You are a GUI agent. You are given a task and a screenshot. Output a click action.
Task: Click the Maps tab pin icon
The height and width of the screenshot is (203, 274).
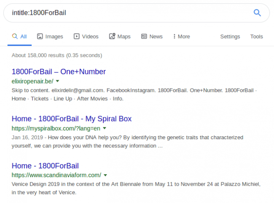(x=112, y=36)
